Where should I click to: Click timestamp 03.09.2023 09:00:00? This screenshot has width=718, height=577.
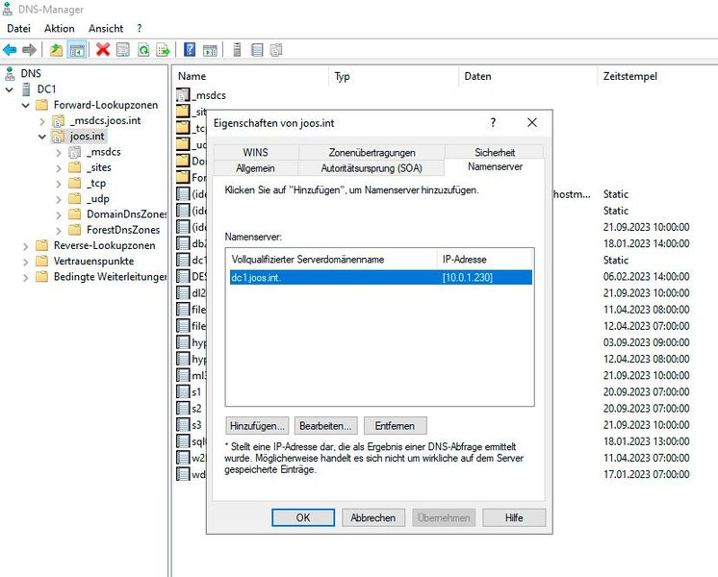pos(647,342)
